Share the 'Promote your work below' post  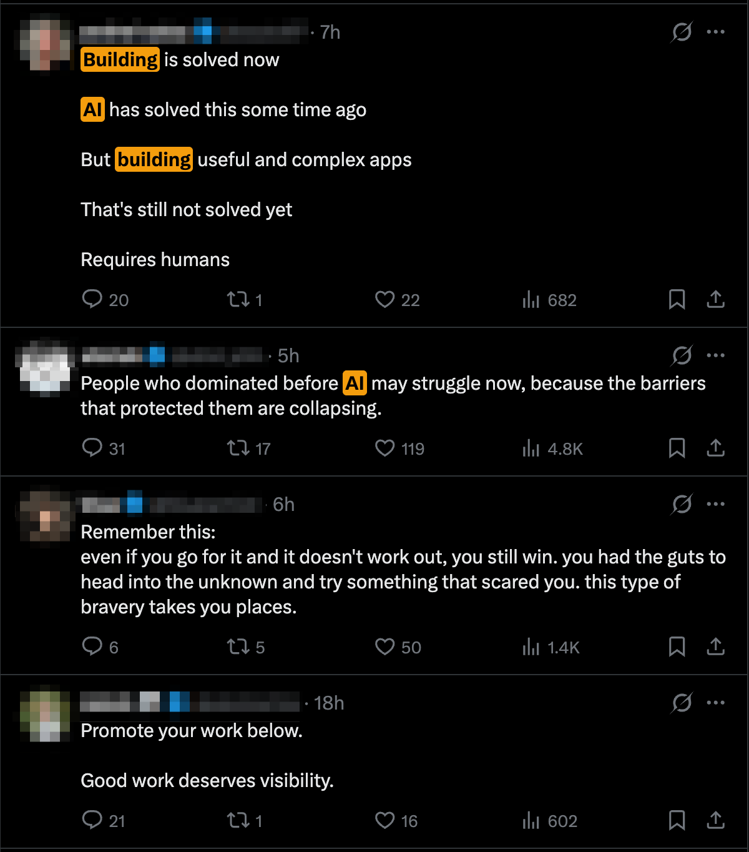tap(715, 820)
